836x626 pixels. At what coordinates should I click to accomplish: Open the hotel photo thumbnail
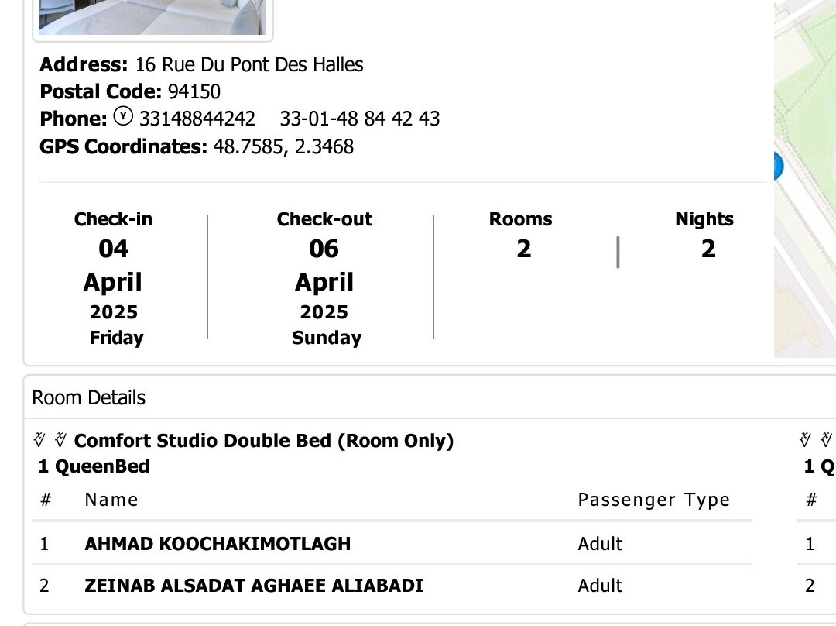tap(152, 17)
